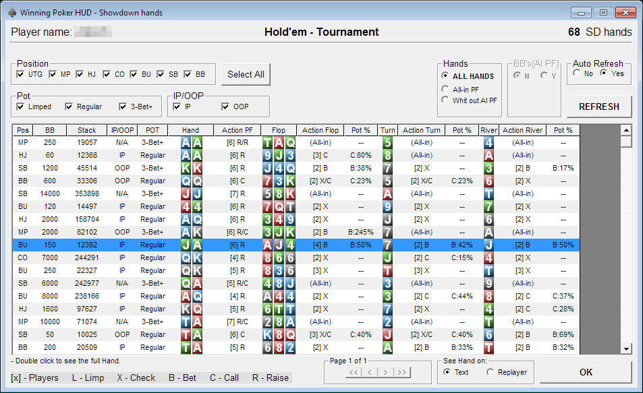Click the Hand column header

191,130
